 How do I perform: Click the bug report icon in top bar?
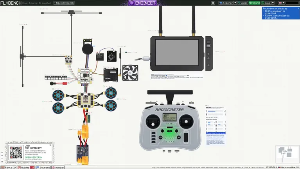pos(213,3)
